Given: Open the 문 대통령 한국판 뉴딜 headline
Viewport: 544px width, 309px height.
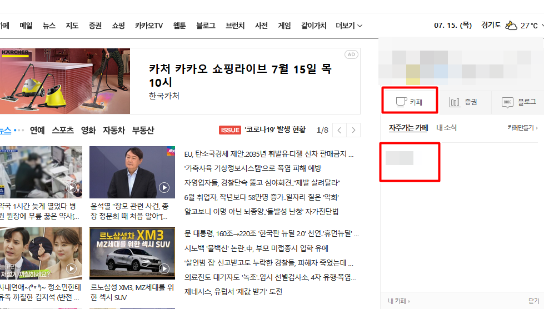Looking at the screenshot, I should (x=272, y=234).
